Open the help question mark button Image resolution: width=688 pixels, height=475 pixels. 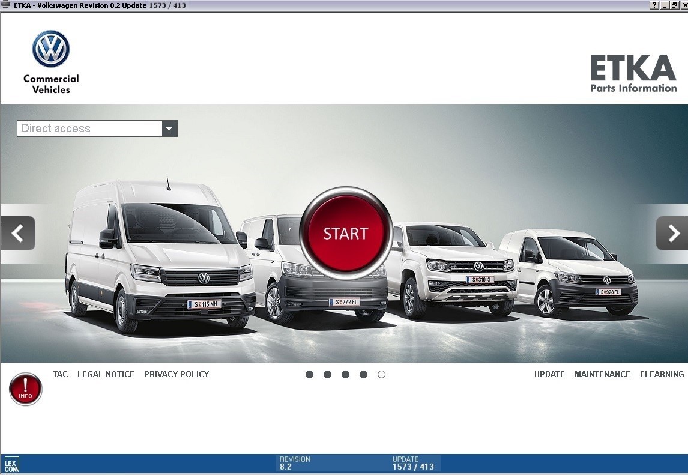coord(654,5)
